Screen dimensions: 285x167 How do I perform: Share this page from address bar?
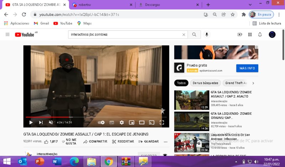tap(224, 15)
